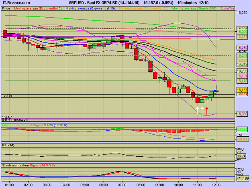Click the -29.965 MACD value tag

coord(243,139)
